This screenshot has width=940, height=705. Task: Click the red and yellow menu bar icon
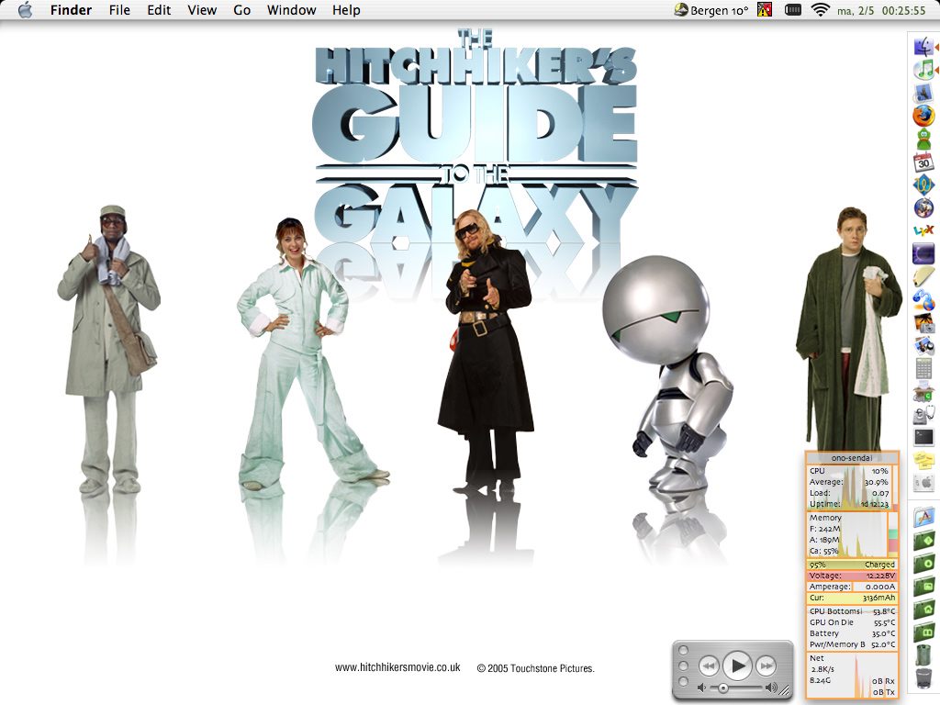765,9
